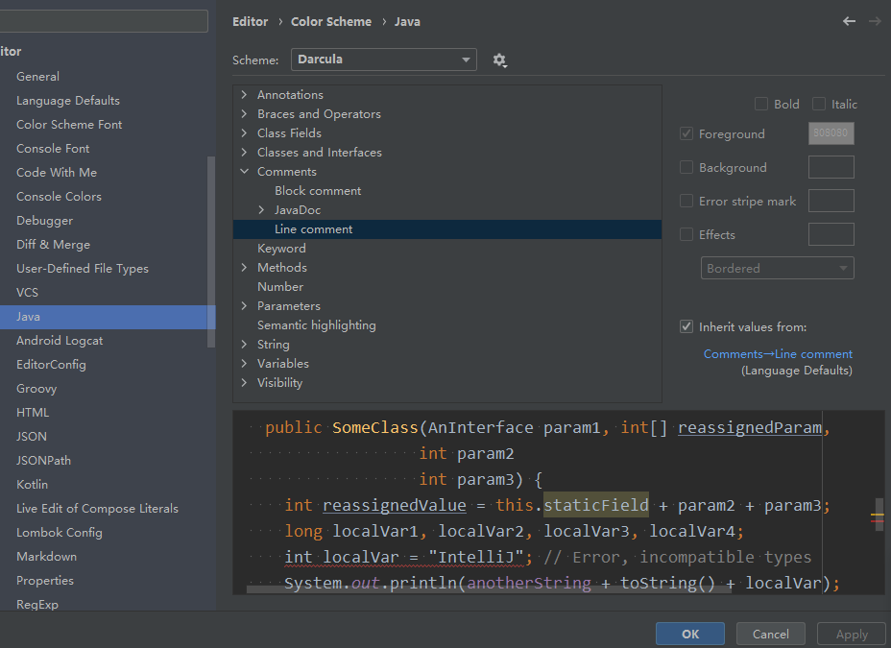Select Language Defaults in the sidebar
The image size is (891, 648).
[68, 101]
